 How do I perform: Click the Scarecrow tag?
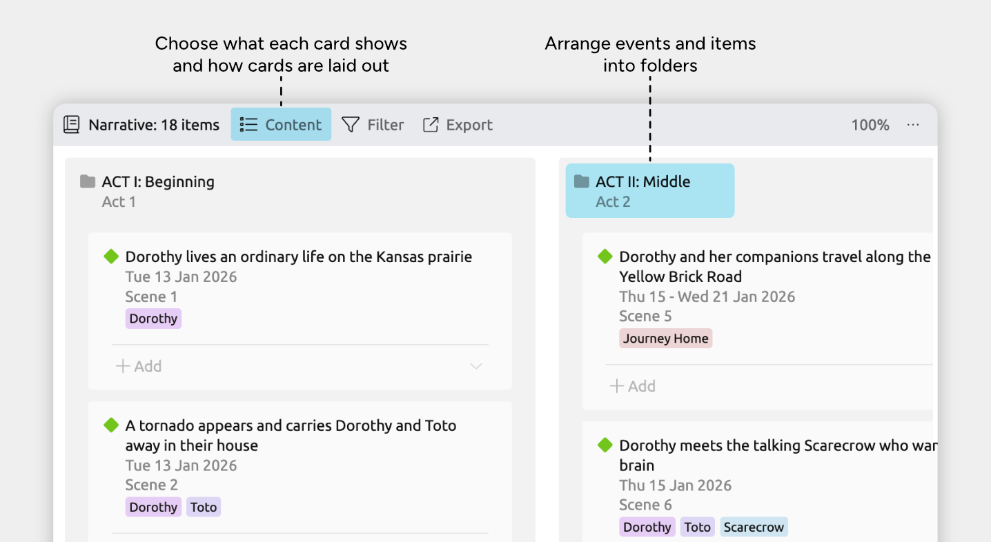[x=754, y=527]
